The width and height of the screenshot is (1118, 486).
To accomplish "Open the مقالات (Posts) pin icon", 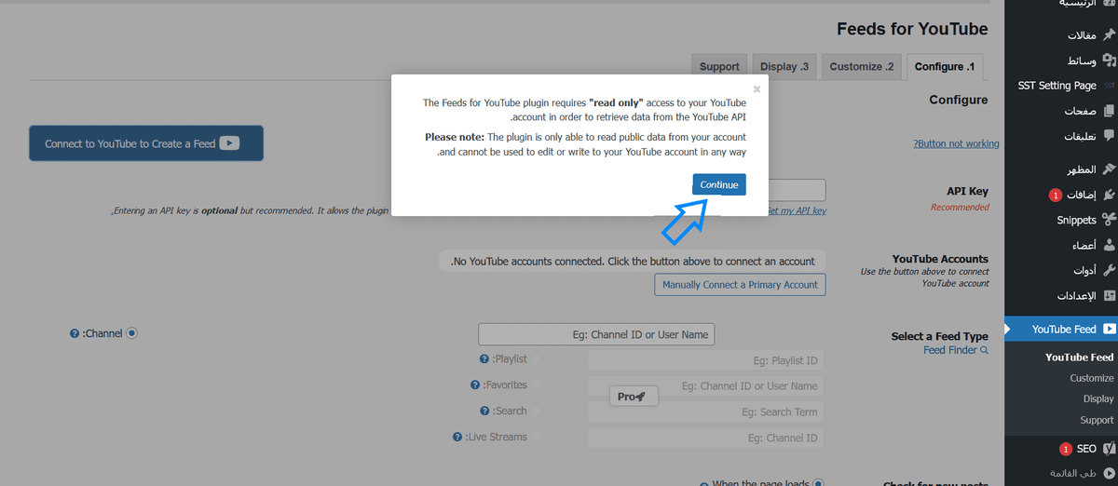I will coord(1109,35).
